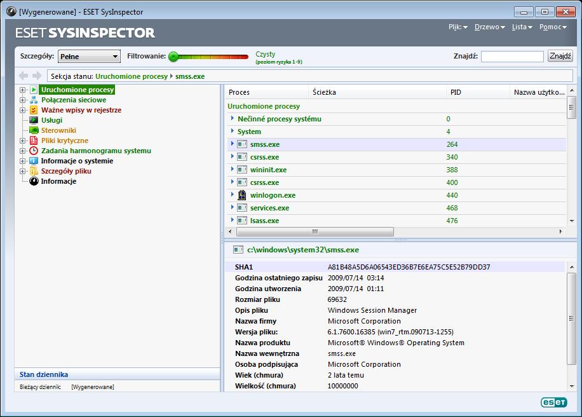This screenshot has height=417, width=582.
Task: Click the smss.exe process icon
Action: coord(242,144)
